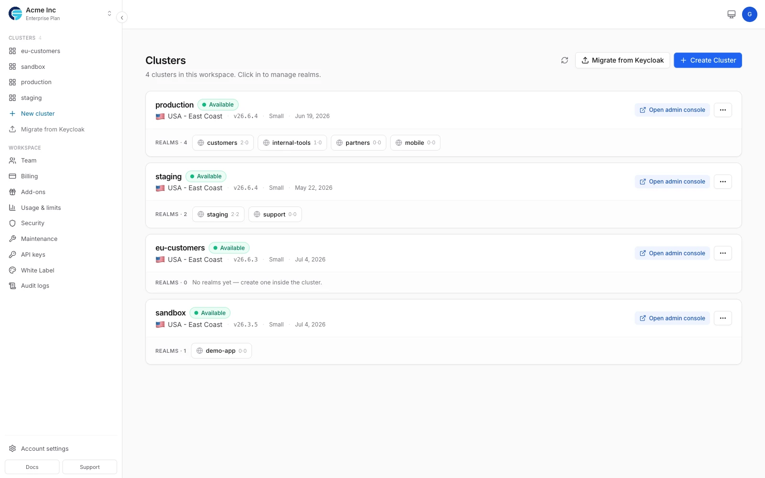Open more options for production cluster

(x=723, y=110)
